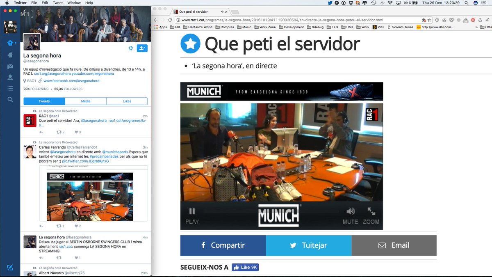Bookmark this page with the star icon
The image size is (492, 277).
[429, 20]
